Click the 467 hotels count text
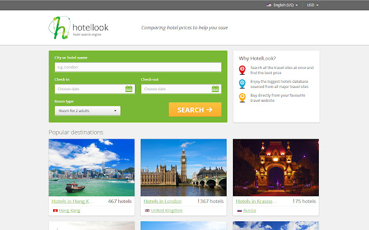The image size is (369, 230). 120,201
